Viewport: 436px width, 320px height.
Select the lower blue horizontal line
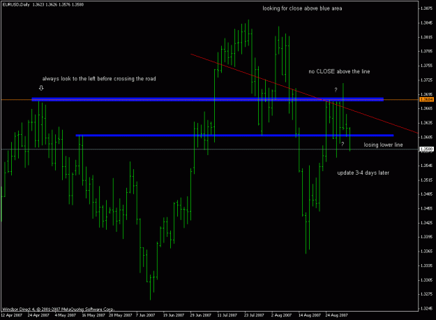(234, 136)
